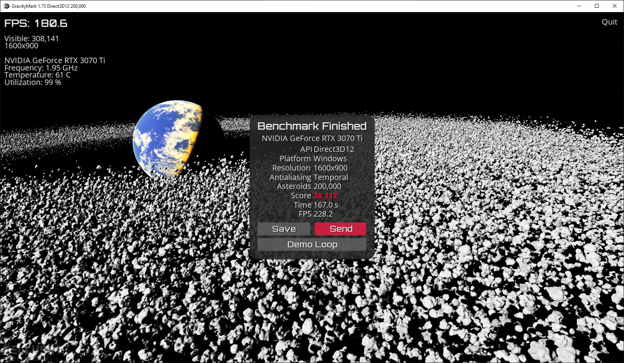The height and width of the screenshot is (363, 624).
Task: Click the Visible asteroid count text
Action: coord(32,39)
